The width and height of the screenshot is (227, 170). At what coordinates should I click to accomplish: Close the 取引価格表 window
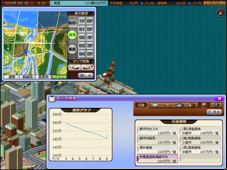219,99
